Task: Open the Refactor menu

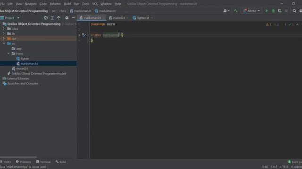Action: [55, 4]
